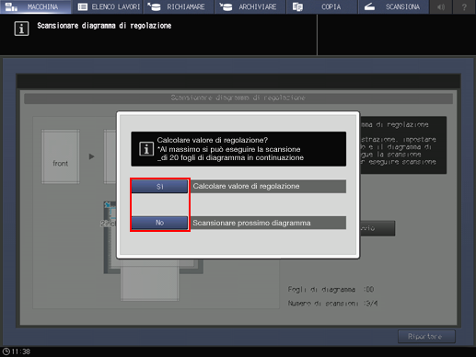Go to the ARCHIVIARE tab
476x357 pixels.
(250, 6)
